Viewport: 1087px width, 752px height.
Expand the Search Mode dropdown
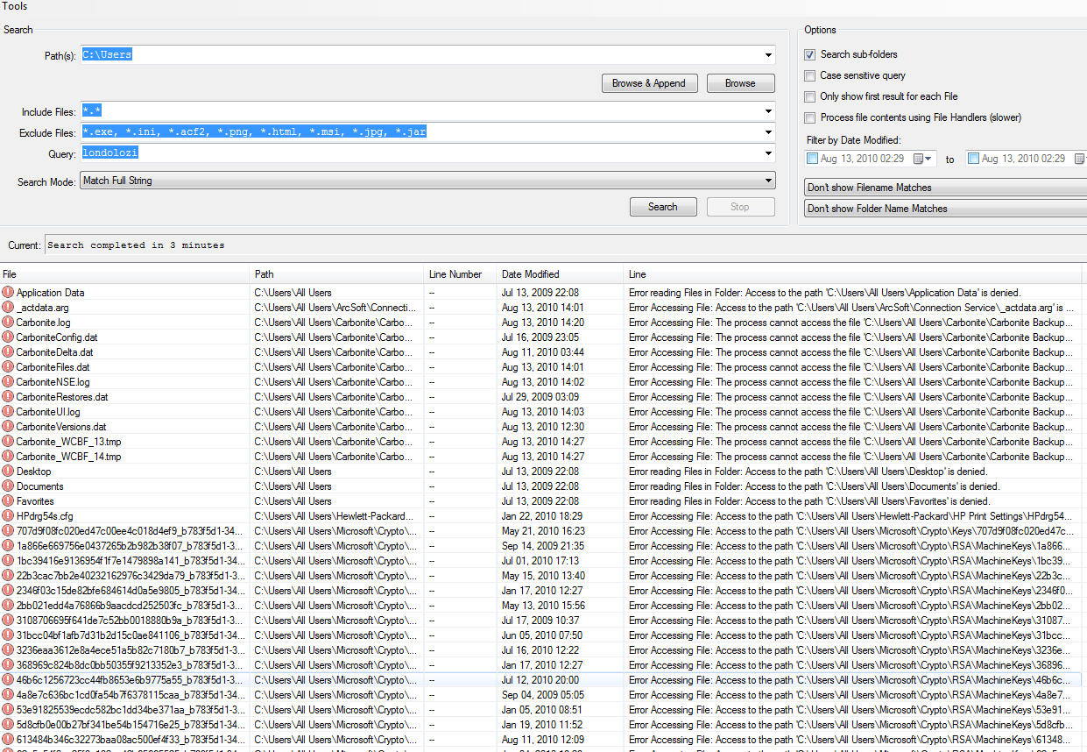coord(768,181)
